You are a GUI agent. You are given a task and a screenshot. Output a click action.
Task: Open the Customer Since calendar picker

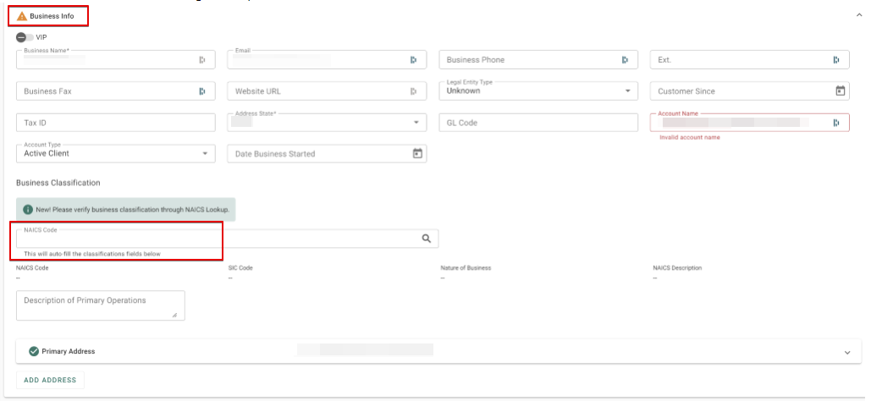tap(840, 91)
